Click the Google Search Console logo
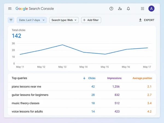The image size is (164, 123). pyautogui.click(x=35, y=9)
